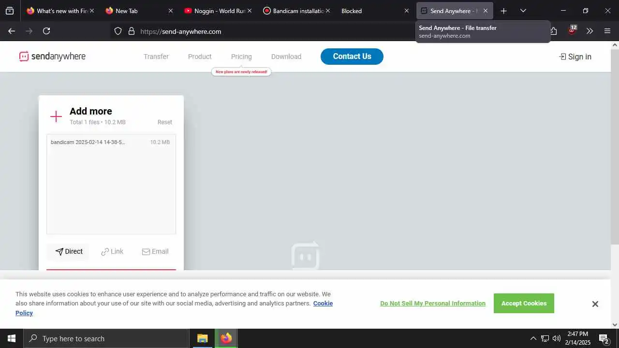Open the notification center icon

(604, 338)
